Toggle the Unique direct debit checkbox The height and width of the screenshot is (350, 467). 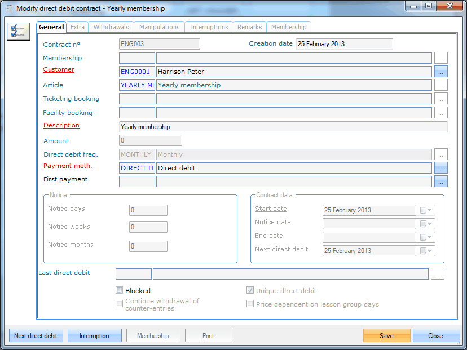pyautogui.click(x=250, y=291)
